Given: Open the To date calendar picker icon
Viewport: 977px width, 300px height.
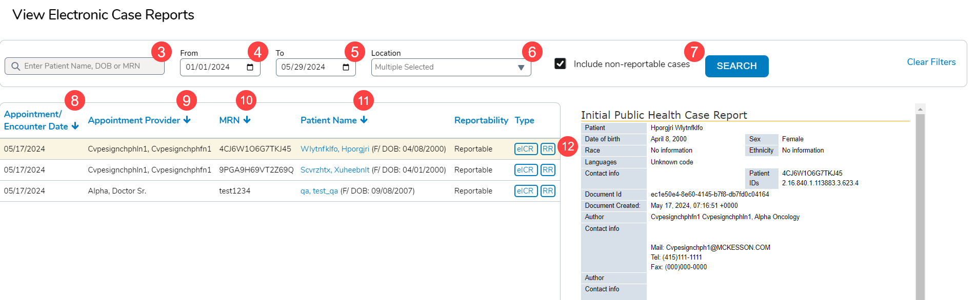Looking at the screenshot, I should pyautogui.click(x=346, y=67).
